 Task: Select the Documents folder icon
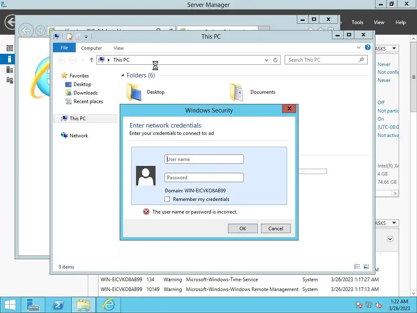pyautogui.click(x=237, y=92)
